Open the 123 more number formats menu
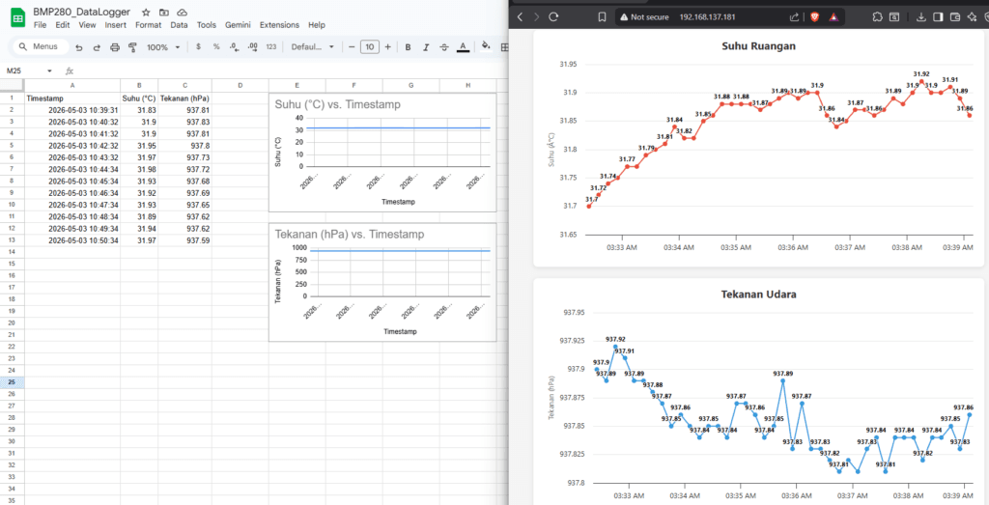Screen dimensions: 989x505 click(x=271, y=46)
